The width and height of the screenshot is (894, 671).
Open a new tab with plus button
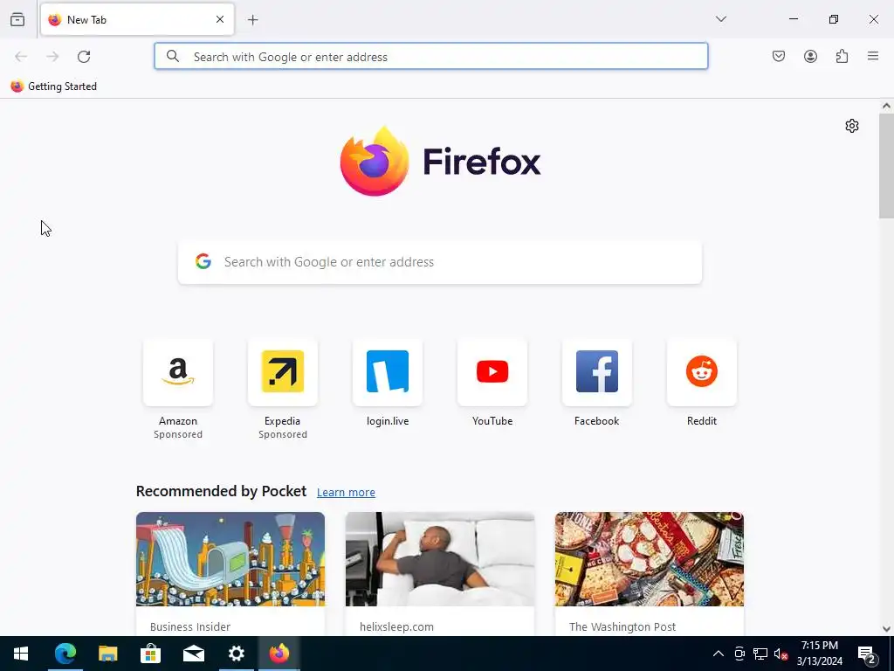tap(252, 20)
